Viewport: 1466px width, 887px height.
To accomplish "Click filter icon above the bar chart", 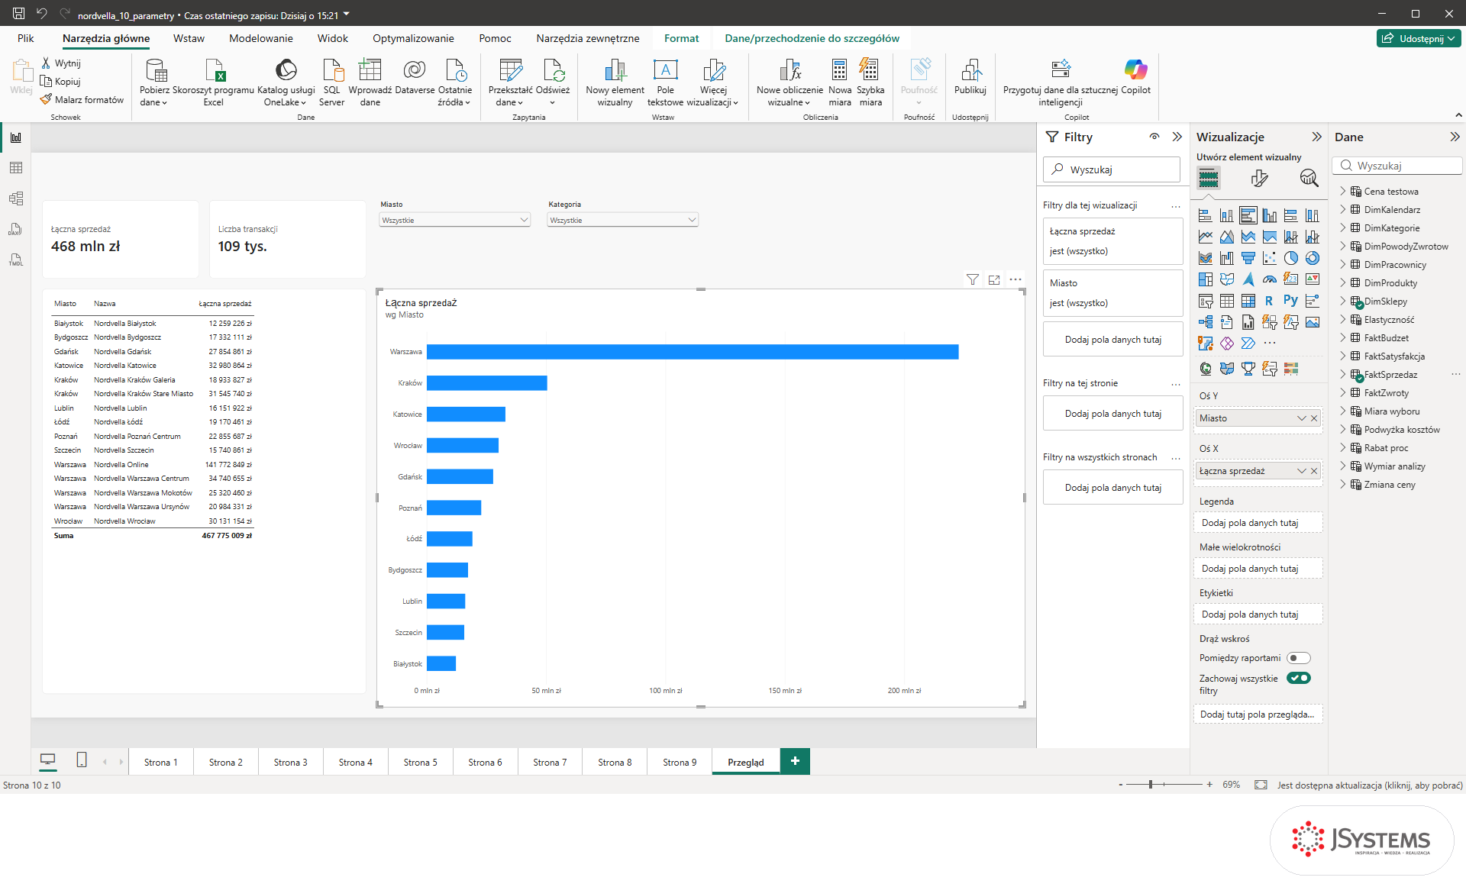I will pos(972,280).
